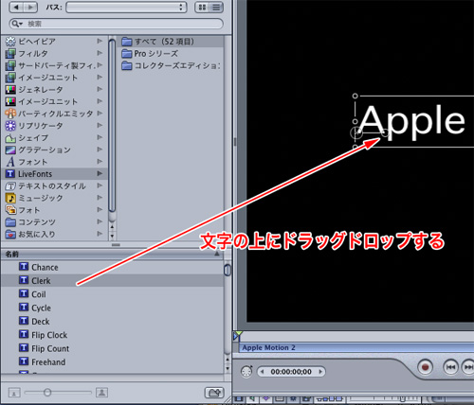Select the Freehand font name
Image resolution: width=474 pixels, height=405 pixels.
(x=48, y=362)
